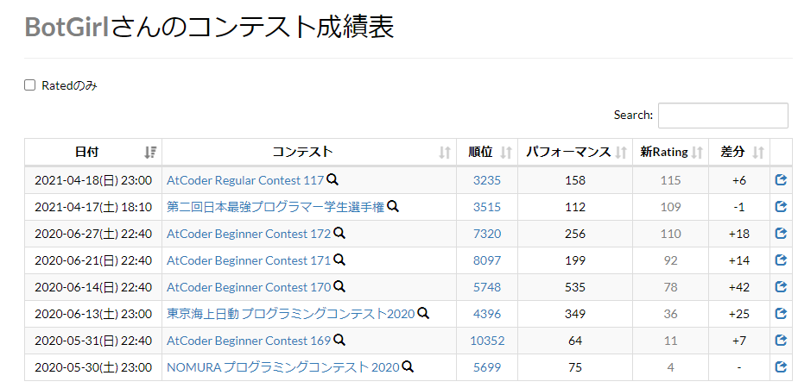Sort table by 差分 column

(x=739, y=152)
